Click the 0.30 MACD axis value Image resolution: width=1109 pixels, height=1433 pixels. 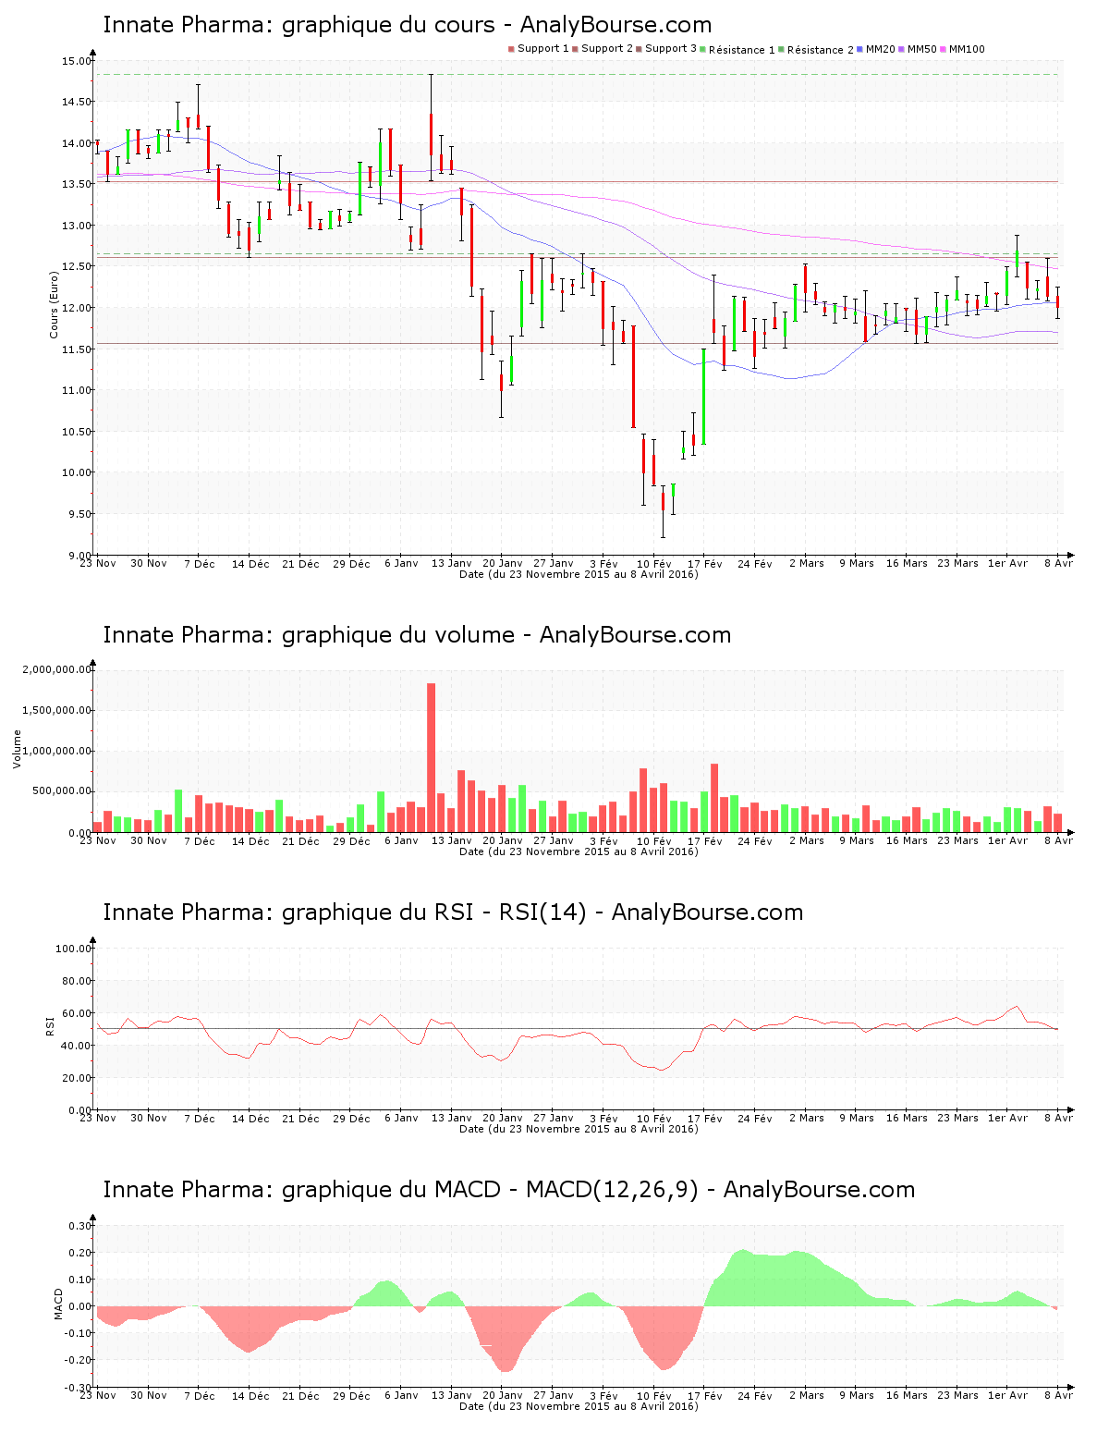(80, 1226)
